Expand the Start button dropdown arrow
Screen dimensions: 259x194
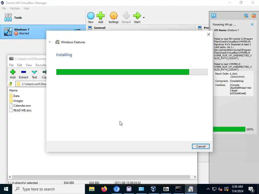[144, 18]
